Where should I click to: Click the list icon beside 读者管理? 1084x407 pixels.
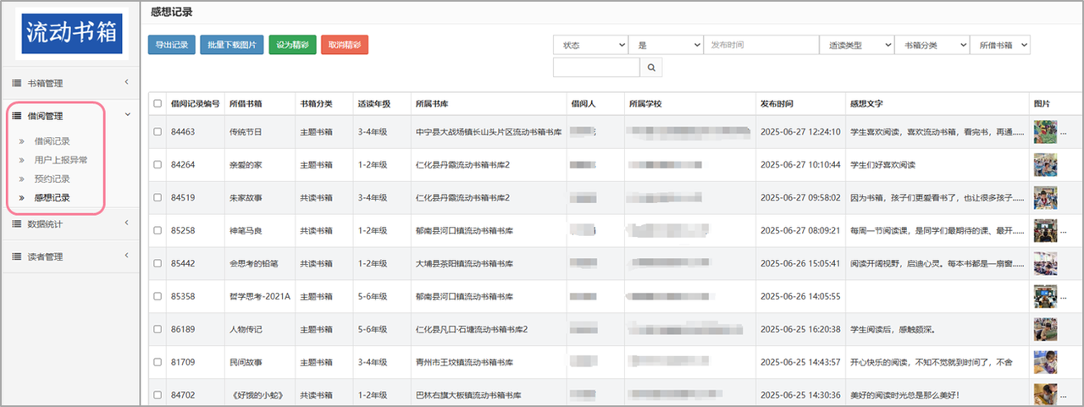16,256
